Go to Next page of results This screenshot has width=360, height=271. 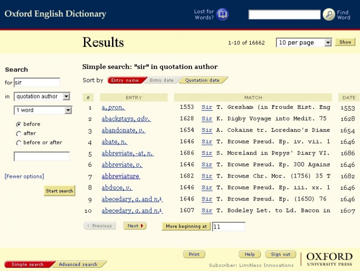click(x=135, y=226)
